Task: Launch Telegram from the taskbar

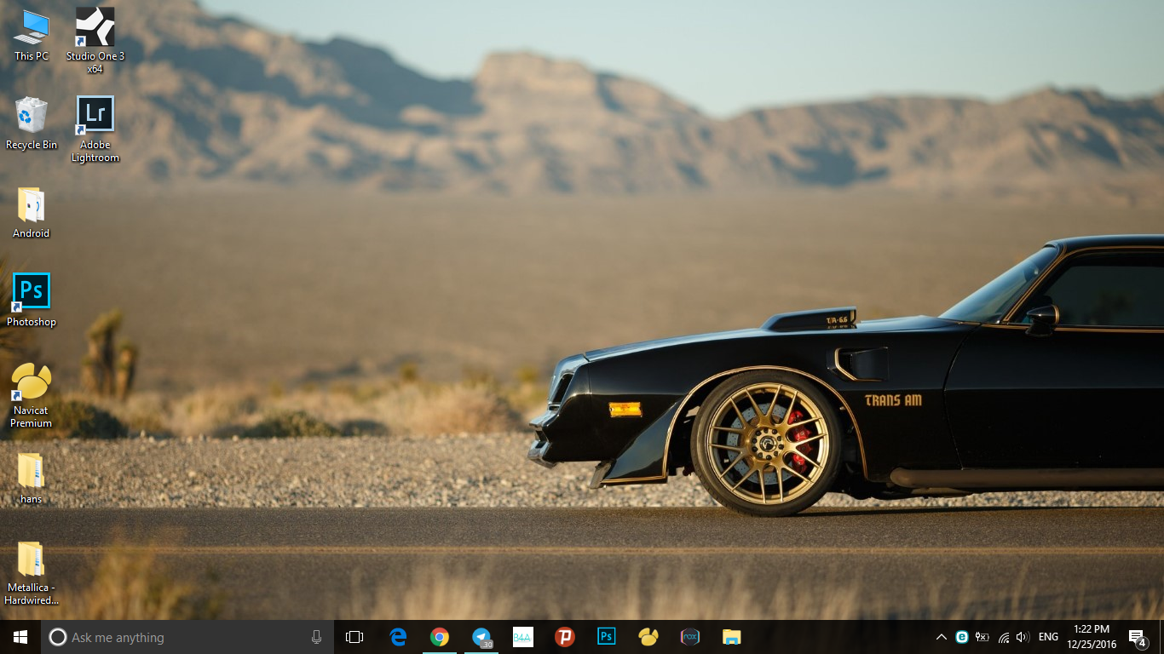Action: [481, 636]
